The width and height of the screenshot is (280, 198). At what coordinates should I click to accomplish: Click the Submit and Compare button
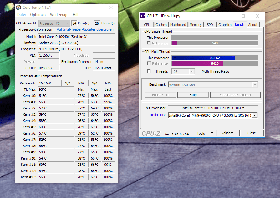pyautogui.click(x=235, y=95)
